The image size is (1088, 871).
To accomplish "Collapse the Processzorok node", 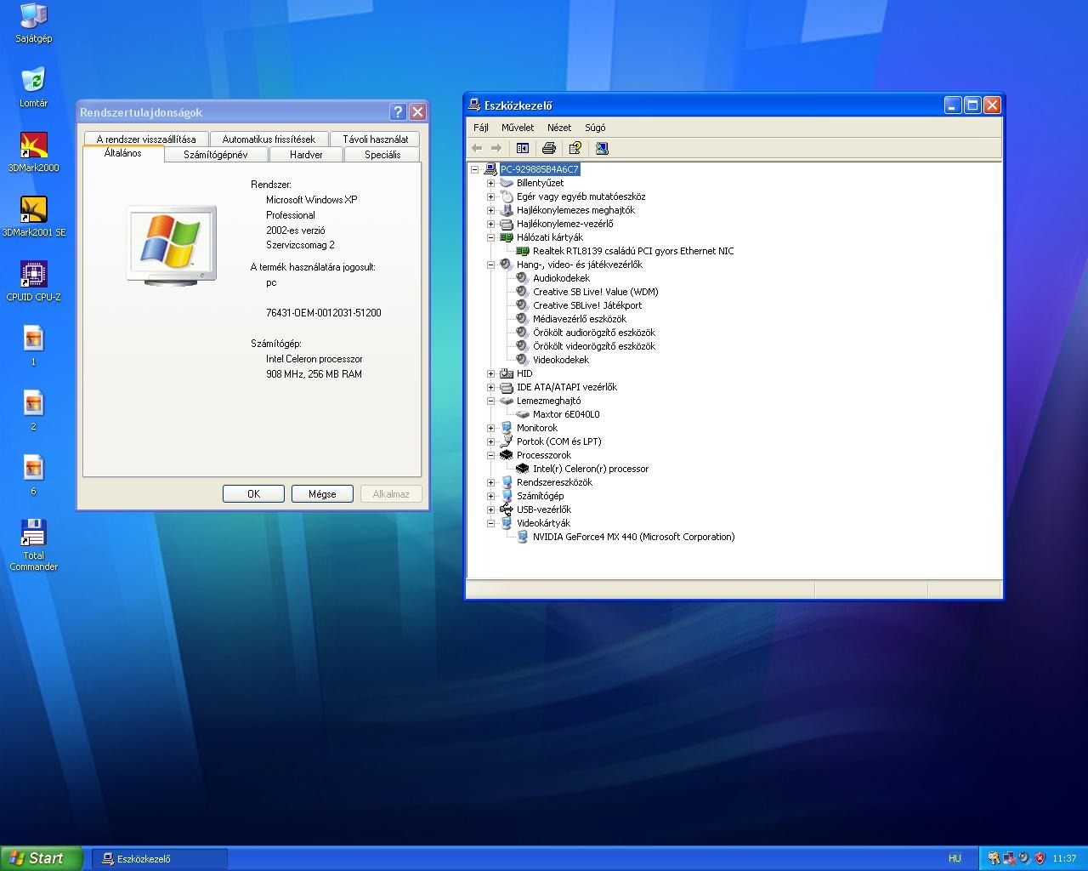I will tap(490, 455).
